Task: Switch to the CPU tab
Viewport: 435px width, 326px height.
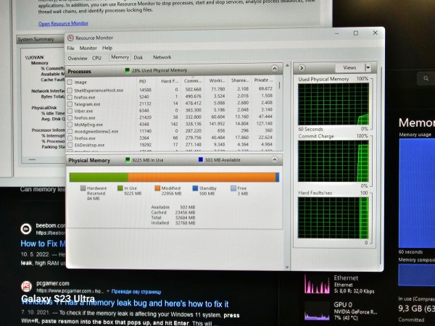Action: point(96,58)
